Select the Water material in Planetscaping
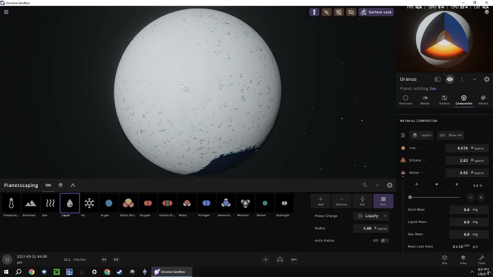493x277 pixels. (x=187, y=204)
